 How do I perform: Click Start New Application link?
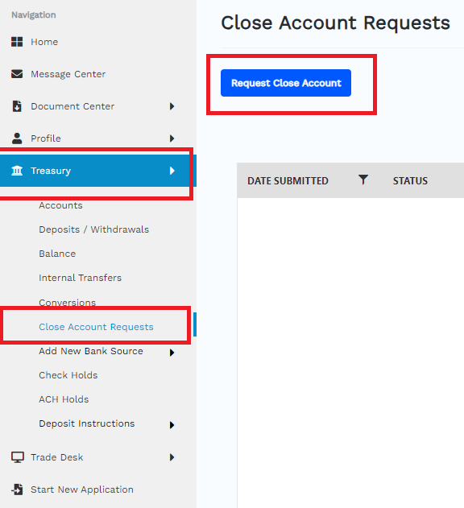click(x=82, y=489)
